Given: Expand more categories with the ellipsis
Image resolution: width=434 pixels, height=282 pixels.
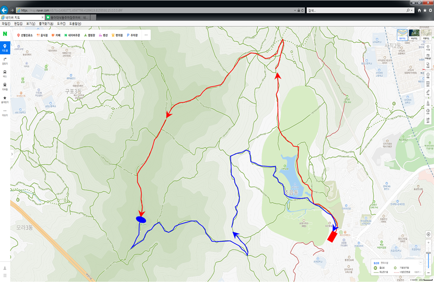Looking at the screenshot, I should click(x=146, y=35).
